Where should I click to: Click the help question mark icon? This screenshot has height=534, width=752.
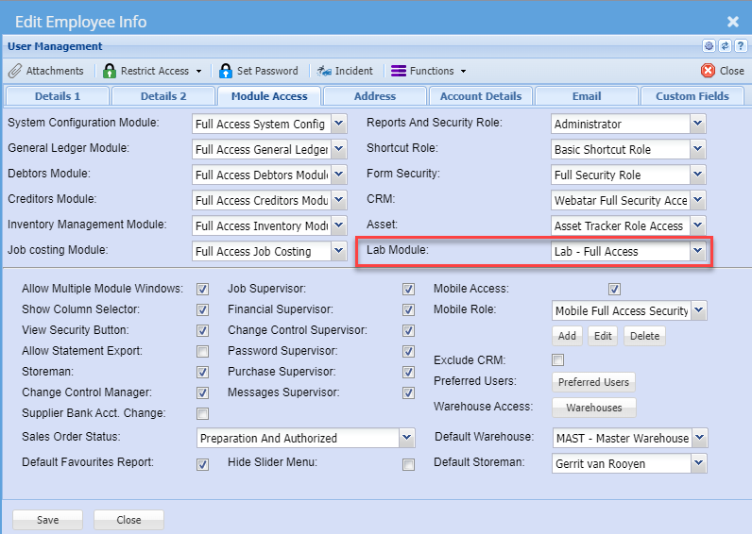coord(740,45)
